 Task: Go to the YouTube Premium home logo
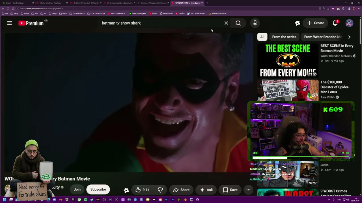coord(31,23)
